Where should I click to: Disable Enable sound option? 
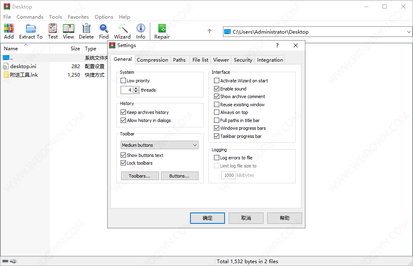click(216, 89)
